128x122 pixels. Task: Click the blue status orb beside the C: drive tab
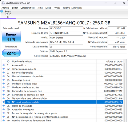click(x=2, y=11)
